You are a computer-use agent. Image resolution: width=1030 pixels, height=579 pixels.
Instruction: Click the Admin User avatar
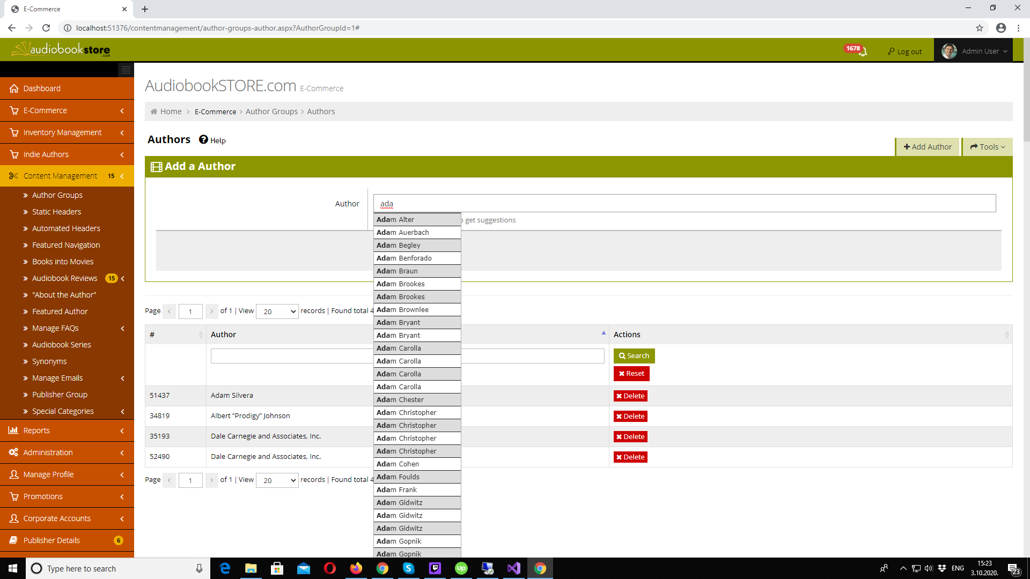tap(949, 51)
